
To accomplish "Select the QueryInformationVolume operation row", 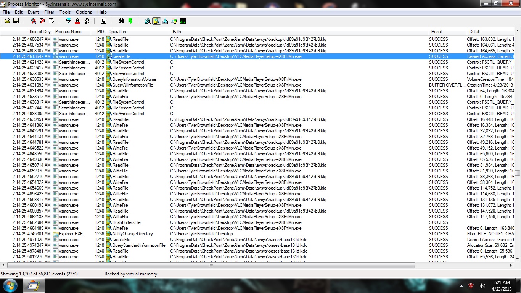I will [x=257, y=79].
